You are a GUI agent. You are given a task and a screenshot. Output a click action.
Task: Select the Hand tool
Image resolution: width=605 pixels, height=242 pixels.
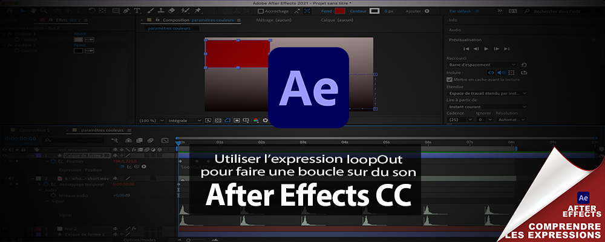tap(33, 11)
